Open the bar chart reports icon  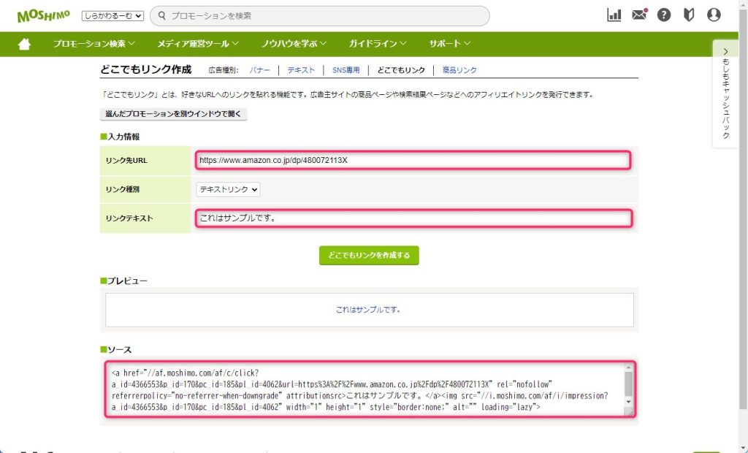point(614,15)
